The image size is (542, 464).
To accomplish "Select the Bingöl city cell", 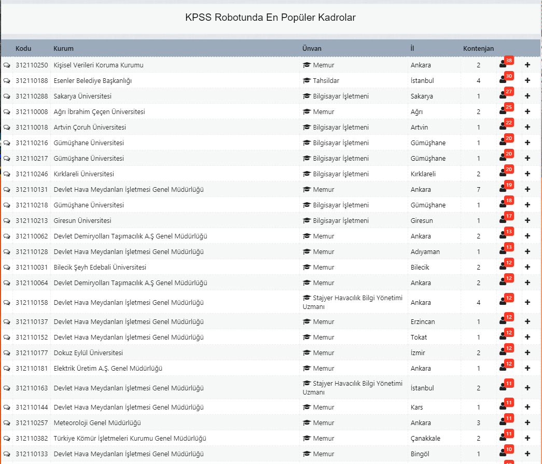I will (420, 454).
